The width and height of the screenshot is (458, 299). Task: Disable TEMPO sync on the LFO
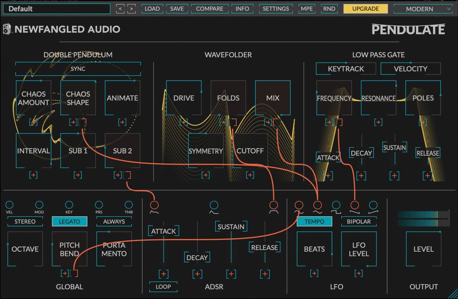[x=314, y=221]
